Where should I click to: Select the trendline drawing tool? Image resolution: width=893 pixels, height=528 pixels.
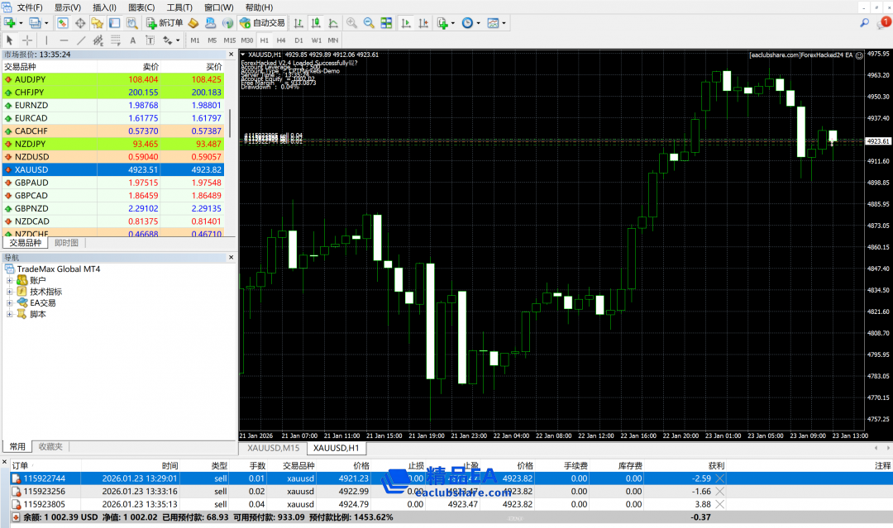(x=81, y=40)
